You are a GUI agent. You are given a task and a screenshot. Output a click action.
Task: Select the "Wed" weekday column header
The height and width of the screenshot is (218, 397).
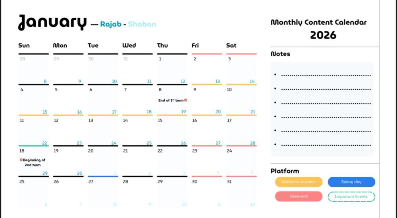point(129,46)
